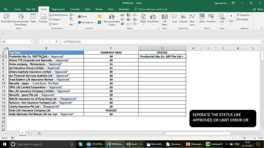
Task: Select row 10 header
Action: point(3,83)
